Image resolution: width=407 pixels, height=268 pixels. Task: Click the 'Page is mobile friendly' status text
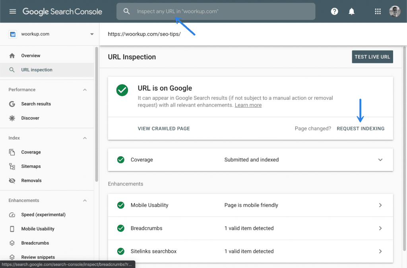pos(251,205)
